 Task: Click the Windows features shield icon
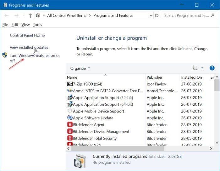[x=5, y=55]
